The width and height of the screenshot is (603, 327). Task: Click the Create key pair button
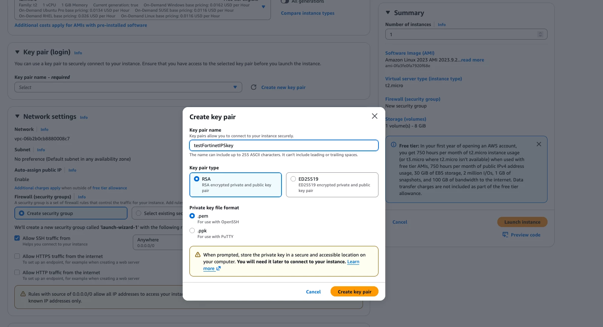click(x=354, y=292)
